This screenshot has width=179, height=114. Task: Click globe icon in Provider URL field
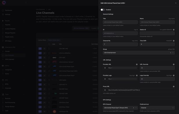[x=105, y=68]
